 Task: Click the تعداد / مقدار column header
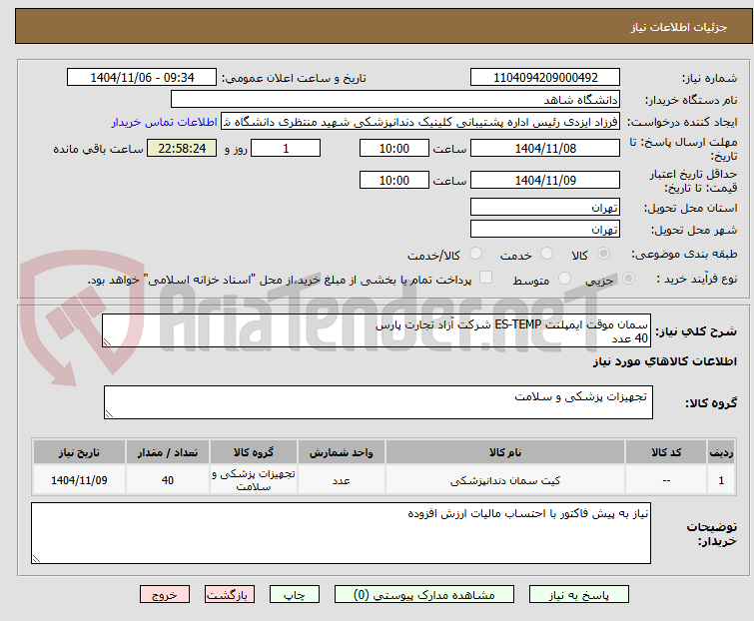168,452
